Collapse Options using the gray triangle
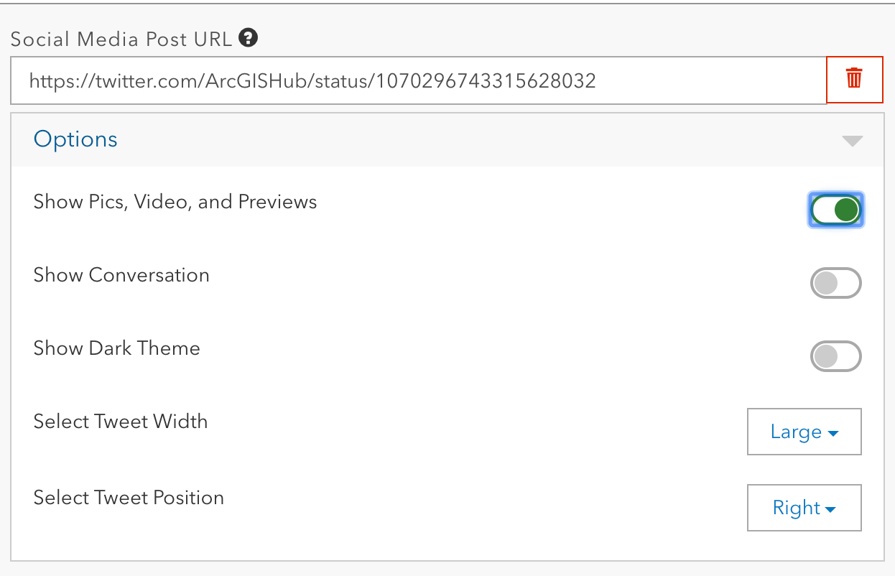This screenshot has height=576, width=895. 852,141
